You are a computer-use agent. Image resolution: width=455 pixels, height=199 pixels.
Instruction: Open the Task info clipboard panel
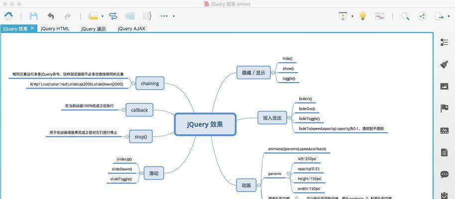pos(444,195)
